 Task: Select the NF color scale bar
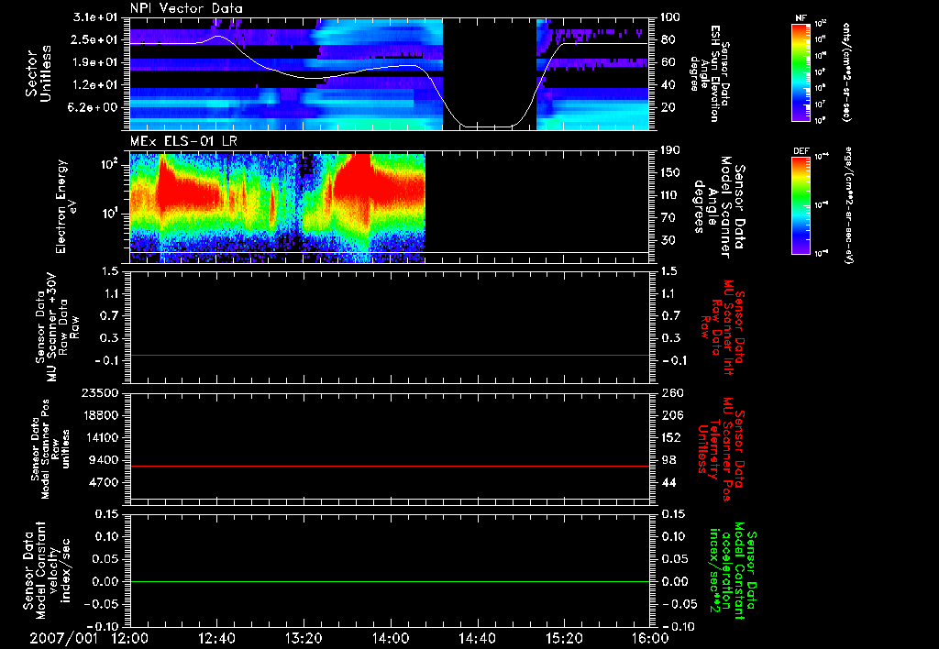click(x=801, y=71)
